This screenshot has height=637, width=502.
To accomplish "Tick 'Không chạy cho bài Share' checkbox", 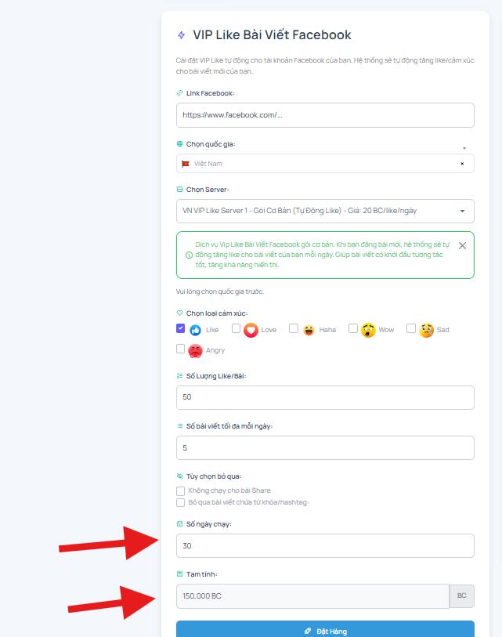I will [x=180, y=491].
